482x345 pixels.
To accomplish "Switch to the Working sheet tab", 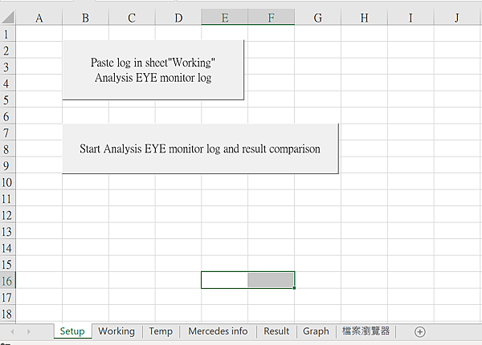I will [x=116, y=331].
